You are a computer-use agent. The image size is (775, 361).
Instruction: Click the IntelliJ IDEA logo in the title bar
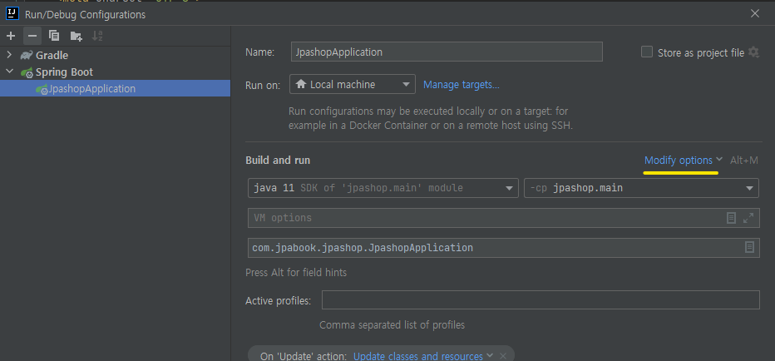pos(12,14)
